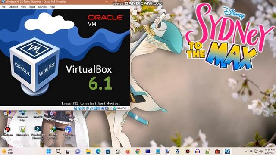The image size is (276, 155).
Task: Expand the system tray hidden icons chevron
Action: (246, 151)
